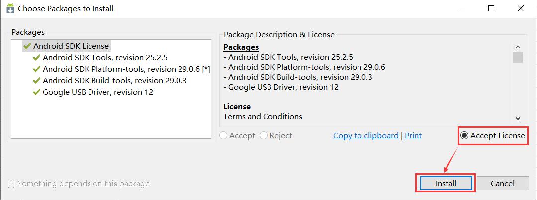Image resolution: width=537 pixels, height=200 pixels.
Task: Click the license scrollbar down arrow
Action: [x=518, y=118]
